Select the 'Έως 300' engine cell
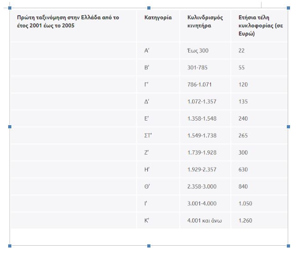Screen dimensions: 295x253 coord(198,51)
